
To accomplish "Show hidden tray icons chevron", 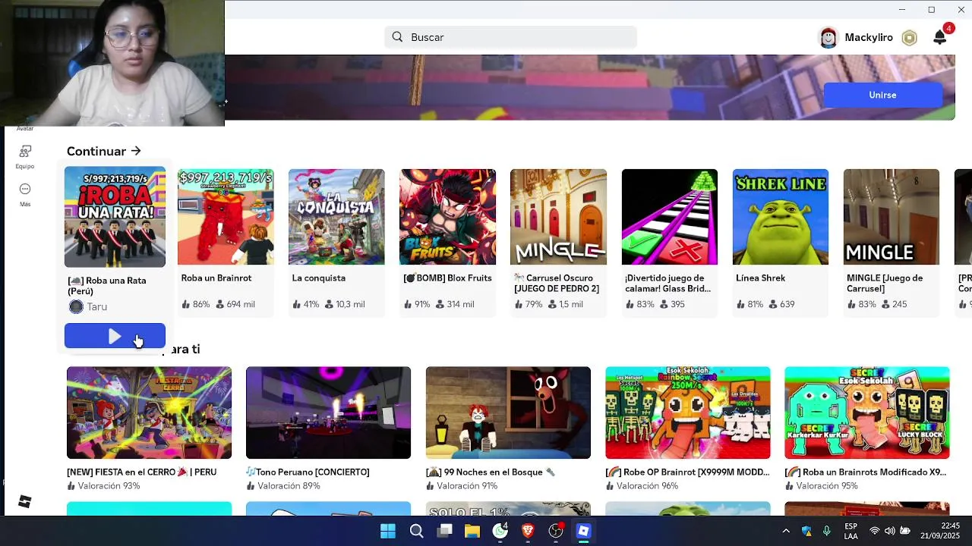I will pyautogui.click(x=786, y=531).
